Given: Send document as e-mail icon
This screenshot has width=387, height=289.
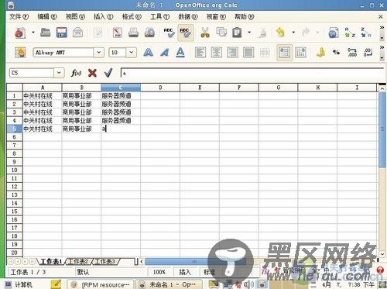Looking at the screenshot, I should tap(77, 33).
